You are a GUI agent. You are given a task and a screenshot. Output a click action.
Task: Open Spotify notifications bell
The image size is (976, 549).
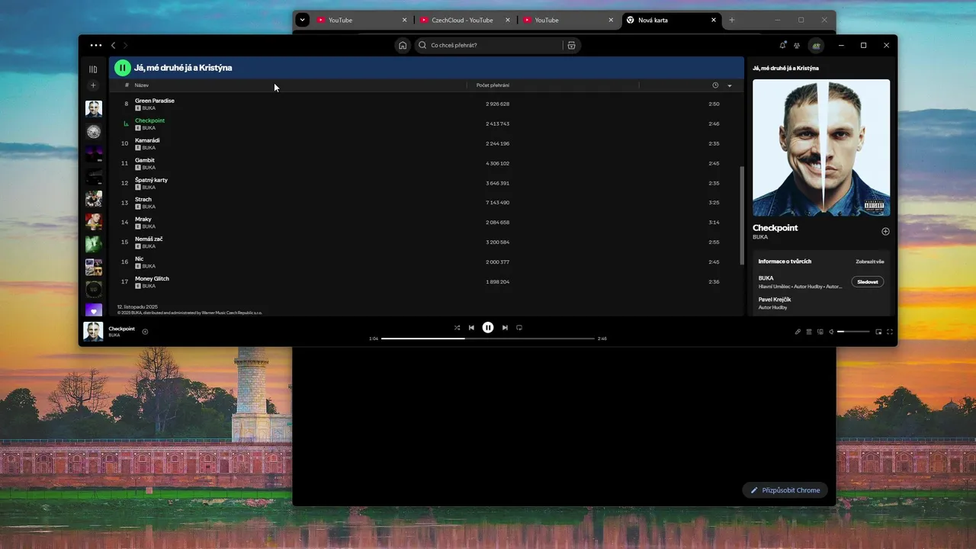pyautogui.click(x=782, y=46)
